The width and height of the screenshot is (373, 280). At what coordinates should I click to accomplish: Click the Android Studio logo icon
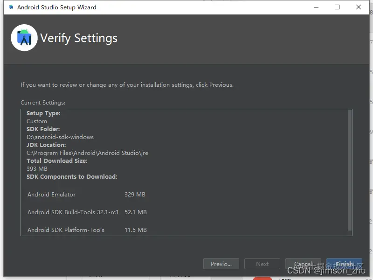(24, 38)
